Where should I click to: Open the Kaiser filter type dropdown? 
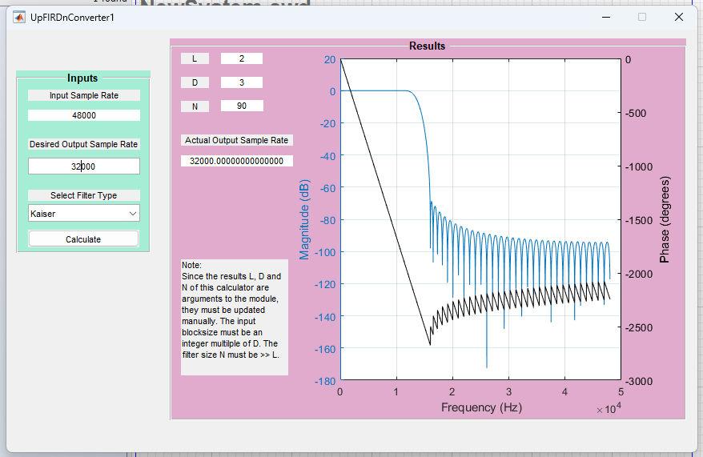tap(84, 214)
